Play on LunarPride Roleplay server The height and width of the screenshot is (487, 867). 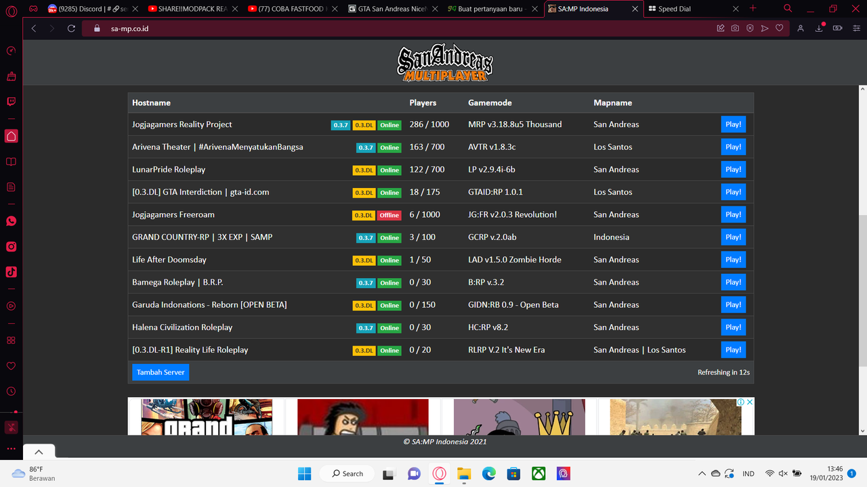coord(733,169)
